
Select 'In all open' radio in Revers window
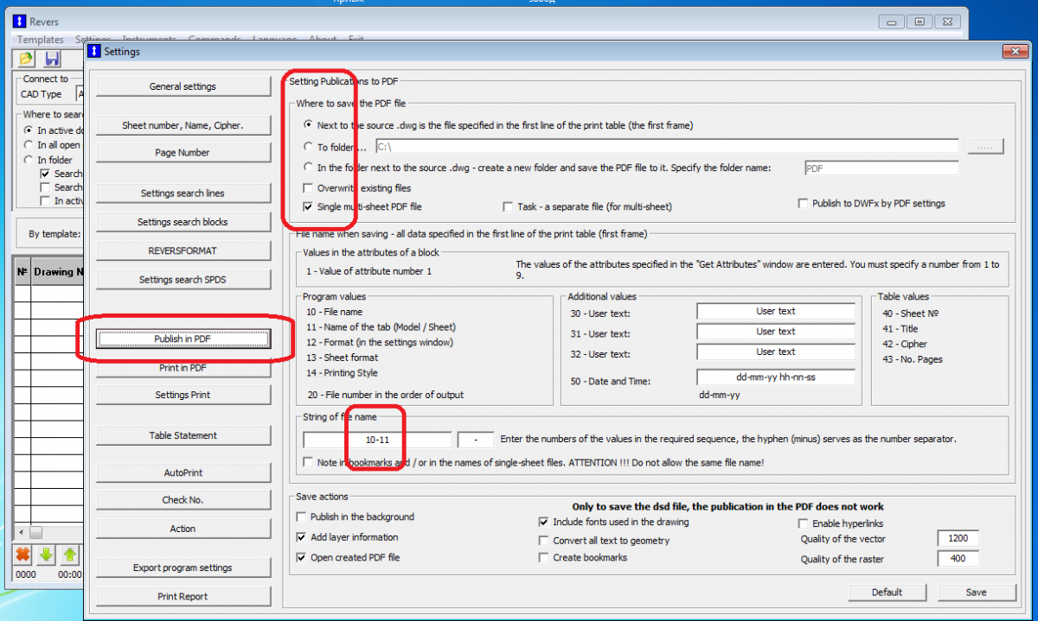click(29, 145)
